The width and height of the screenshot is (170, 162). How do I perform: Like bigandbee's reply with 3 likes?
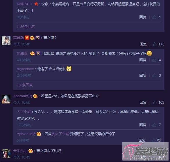click(154, 75)
